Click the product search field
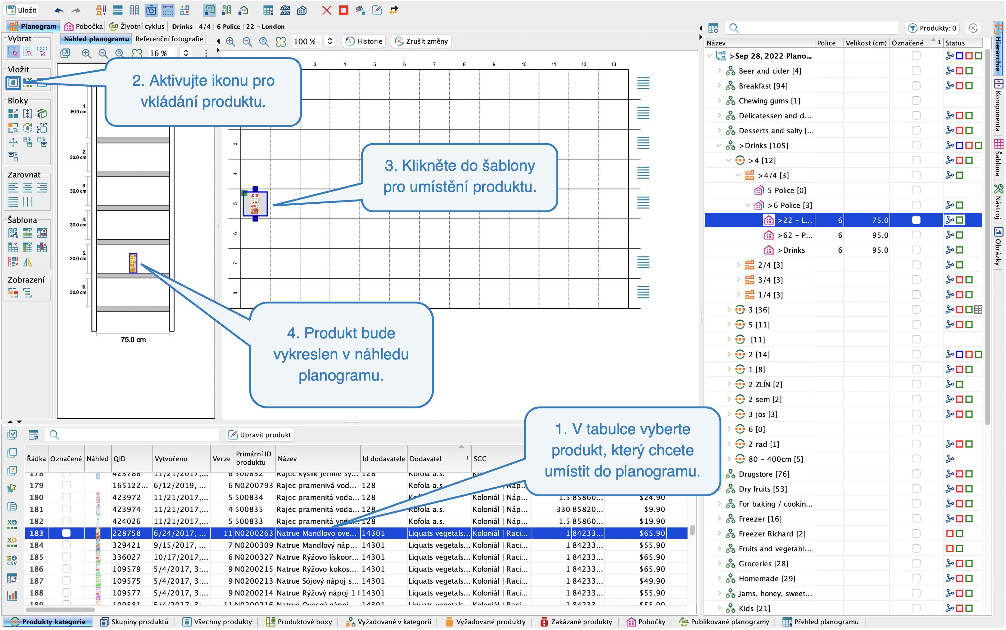 132,435
